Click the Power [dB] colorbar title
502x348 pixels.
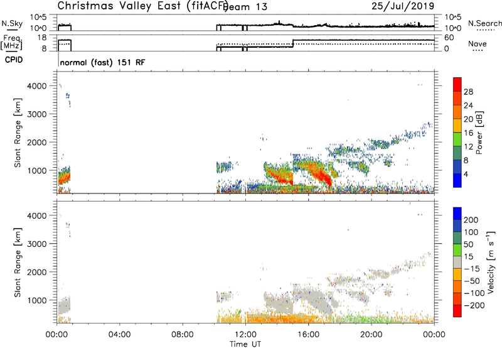click(479, 133)
